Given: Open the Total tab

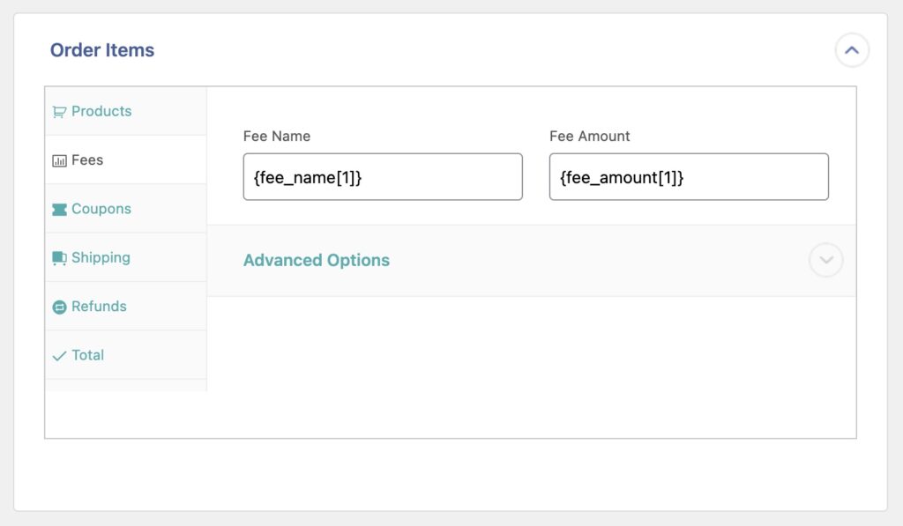Looking at the screenshot, I should [90, 355].
